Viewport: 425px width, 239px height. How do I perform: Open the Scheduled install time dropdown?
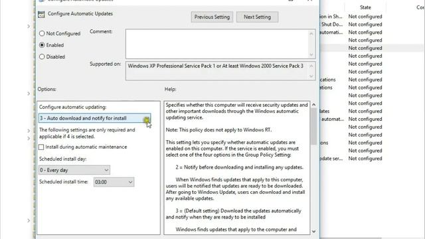point(114,182)
